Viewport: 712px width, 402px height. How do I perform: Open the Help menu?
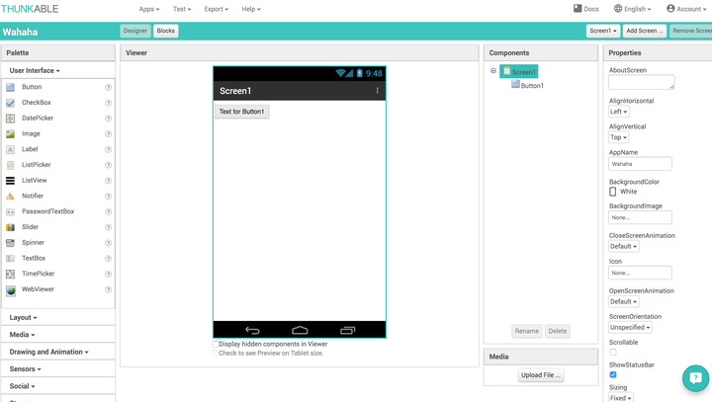coord(251,9)
